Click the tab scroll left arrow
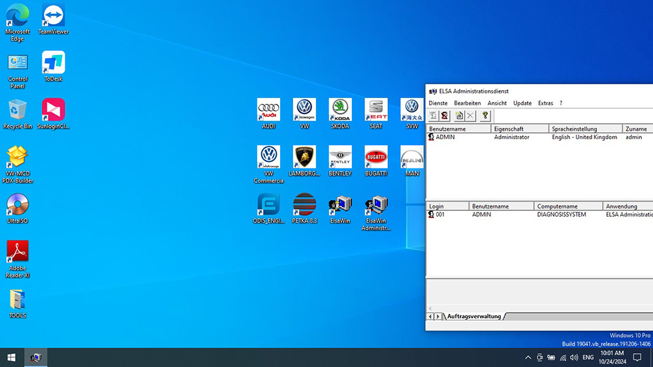Viewport: 653px width, 367px height. (430, 317)
